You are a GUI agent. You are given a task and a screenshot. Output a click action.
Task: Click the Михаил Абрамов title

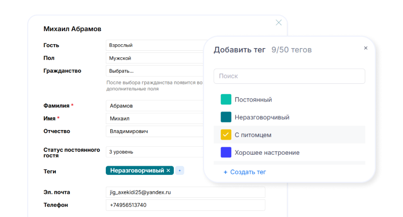click(x=72, y=29)
